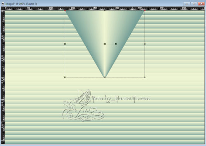The width and height of the screenshot is (206, 146).
Task: Close the Image8 document window
Action: 201,4
